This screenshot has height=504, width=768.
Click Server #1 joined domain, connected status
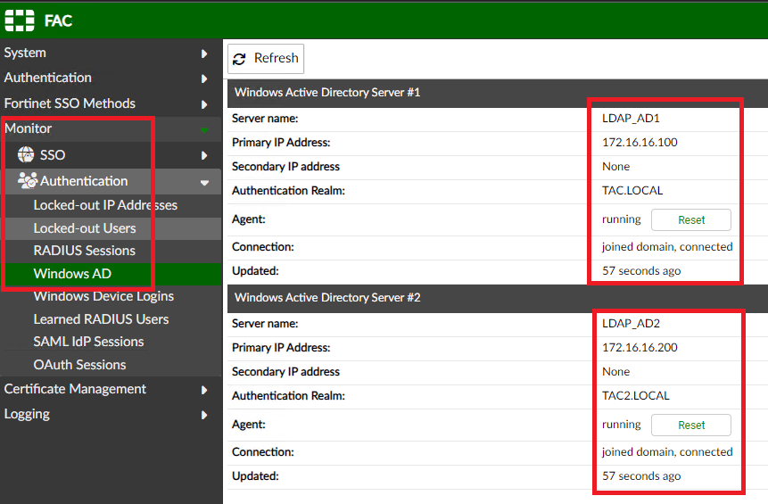coord(667,247)
